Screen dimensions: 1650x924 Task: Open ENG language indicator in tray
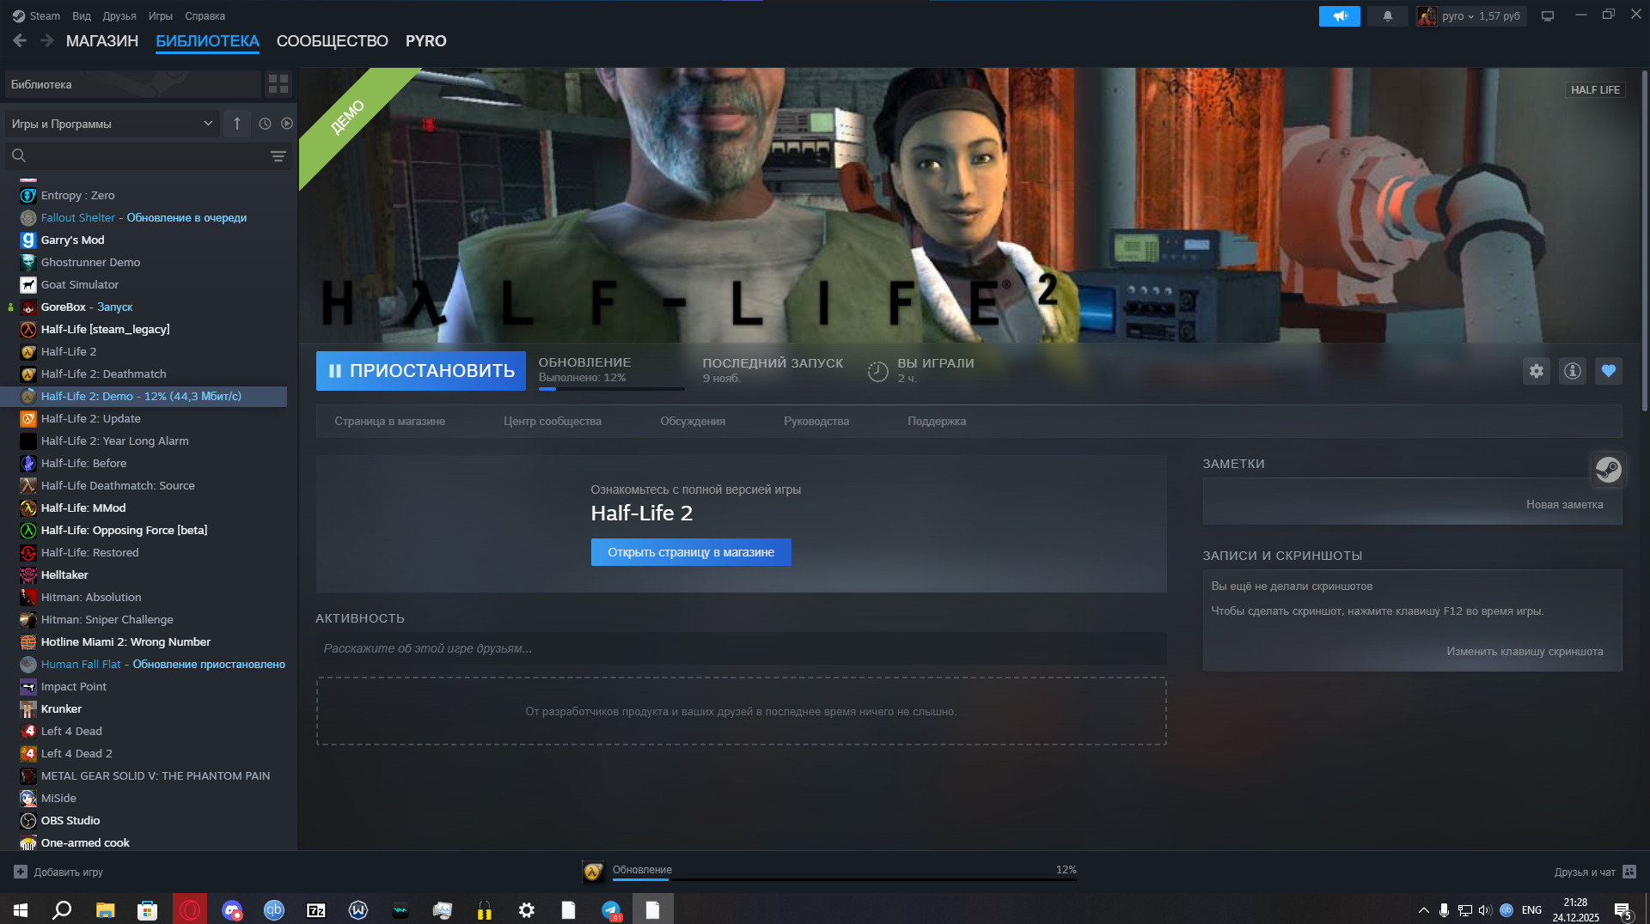click(1531, 910)
